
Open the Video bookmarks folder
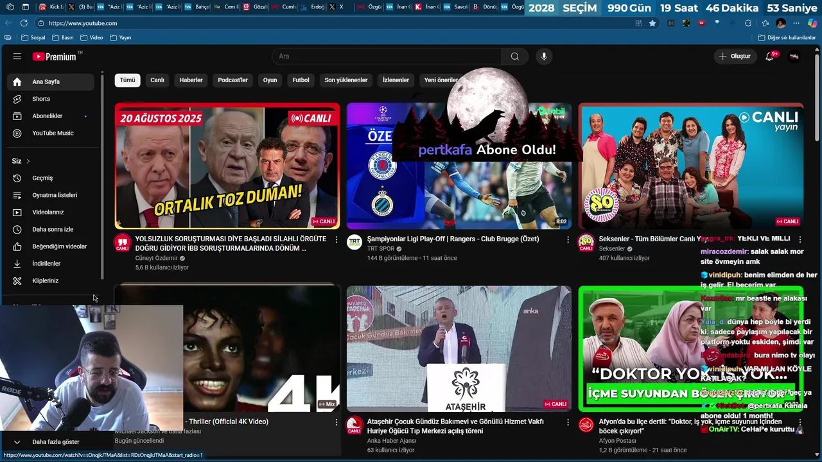click(92, 37)
